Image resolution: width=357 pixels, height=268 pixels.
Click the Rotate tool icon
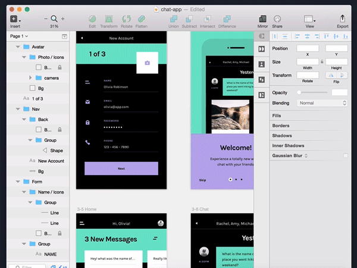pyautogui.click(x=126, y=19)
